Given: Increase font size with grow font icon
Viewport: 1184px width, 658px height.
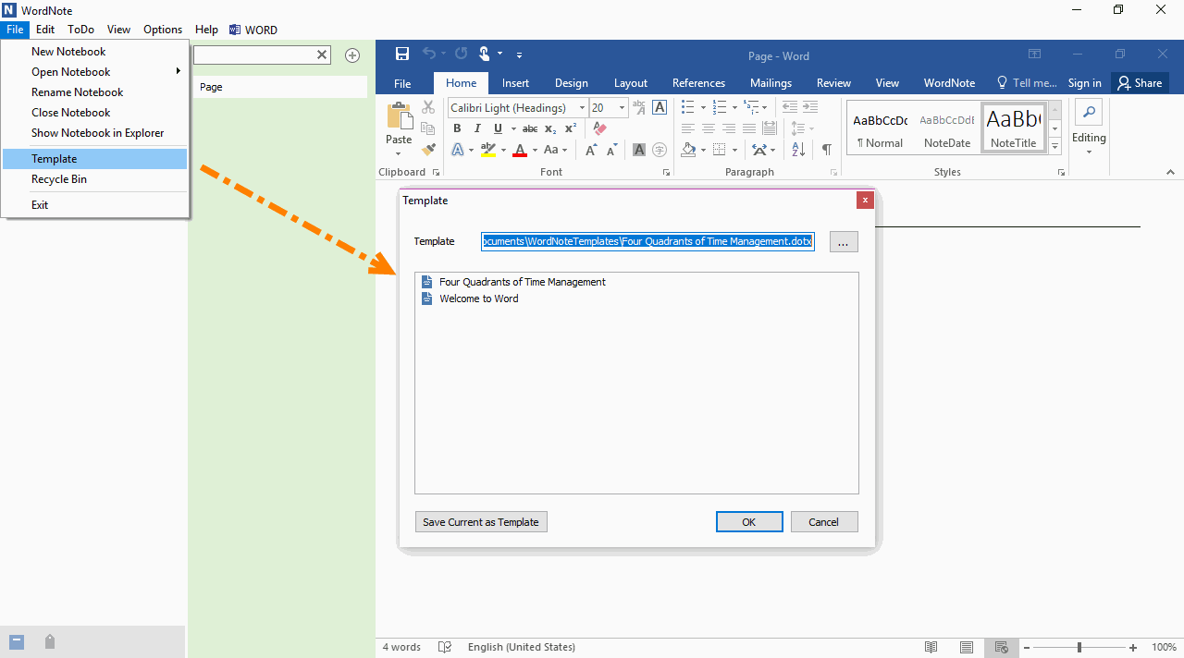Looking at the screenshot, I should 591,150.
